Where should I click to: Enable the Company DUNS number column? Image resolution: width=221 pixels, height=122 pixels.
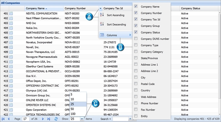[136, 38]
